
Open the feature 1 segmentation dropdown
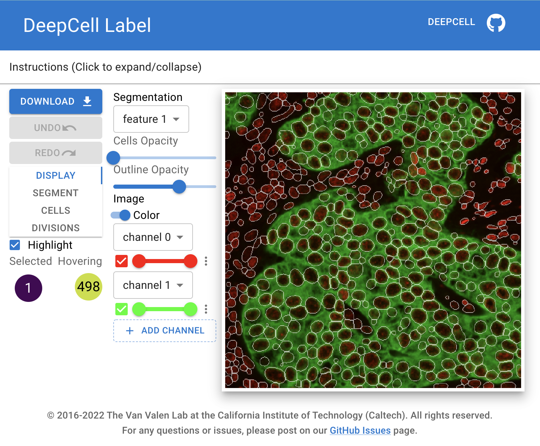click(151, 119)
